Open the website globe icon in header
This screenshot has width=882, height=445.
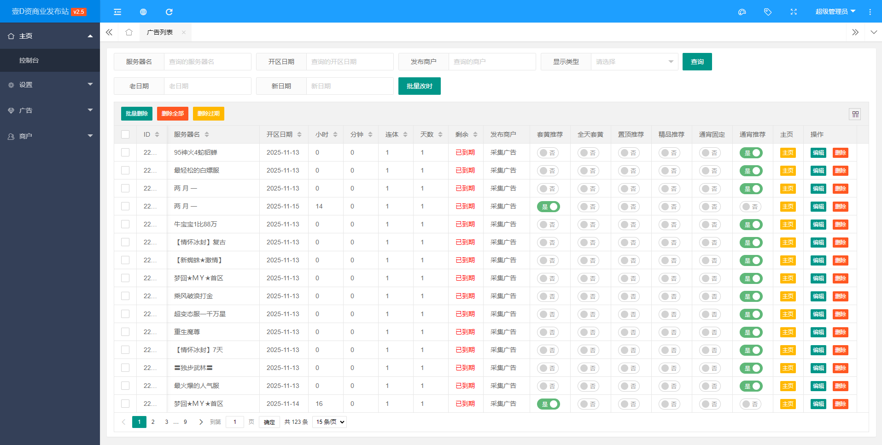coord(143,12)
